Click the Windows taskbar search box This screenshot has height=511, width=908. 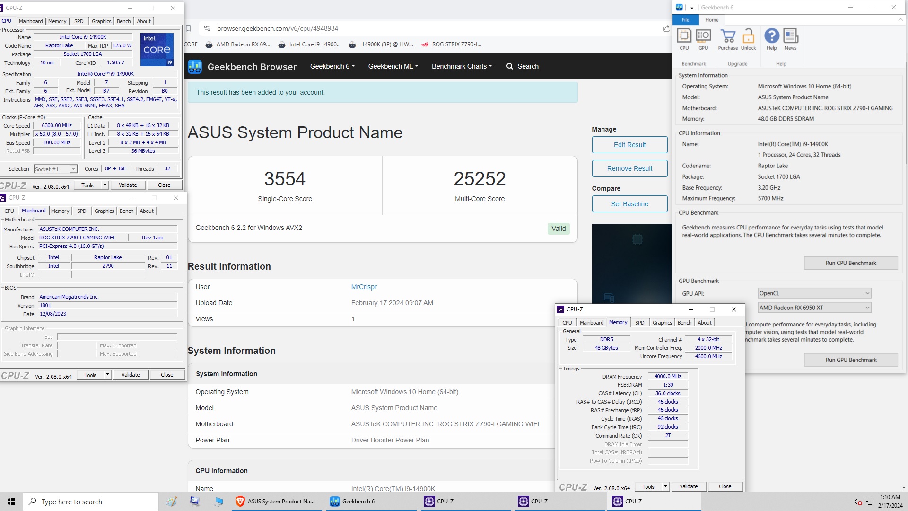coord(91,502)
